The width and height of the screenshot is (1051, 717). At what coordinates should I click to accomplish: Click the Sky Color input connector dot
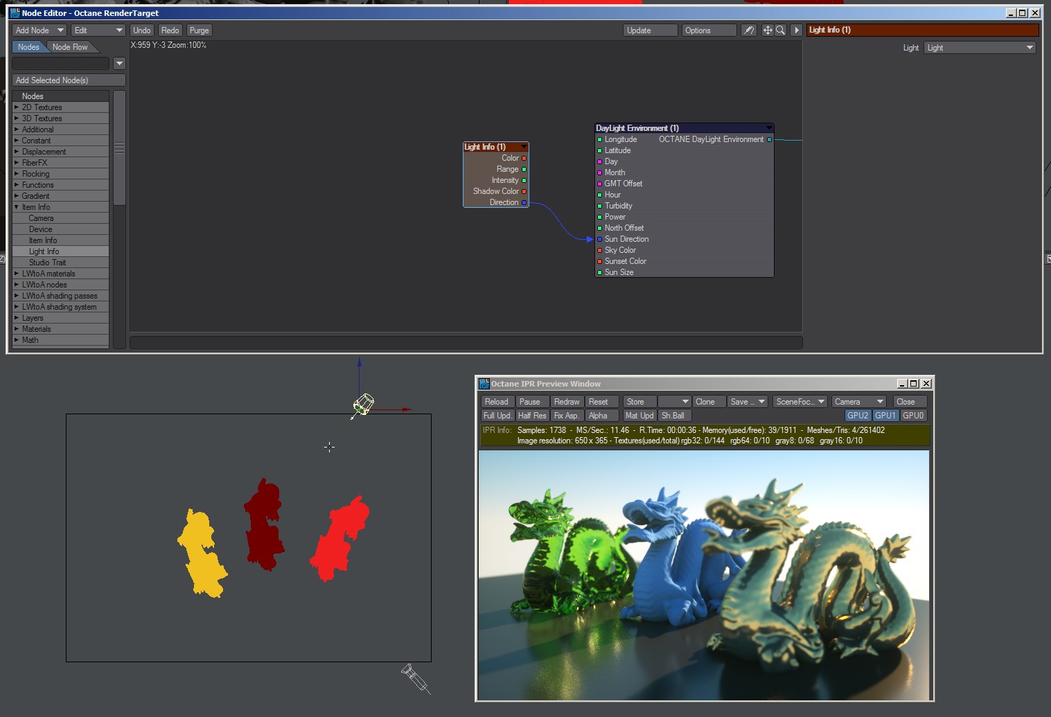tap(599, 251)
